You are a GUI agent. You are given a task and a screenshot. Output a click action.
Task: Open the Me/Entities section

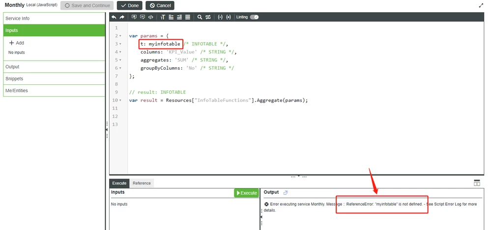pyautogui.click(x=54, y=91)
